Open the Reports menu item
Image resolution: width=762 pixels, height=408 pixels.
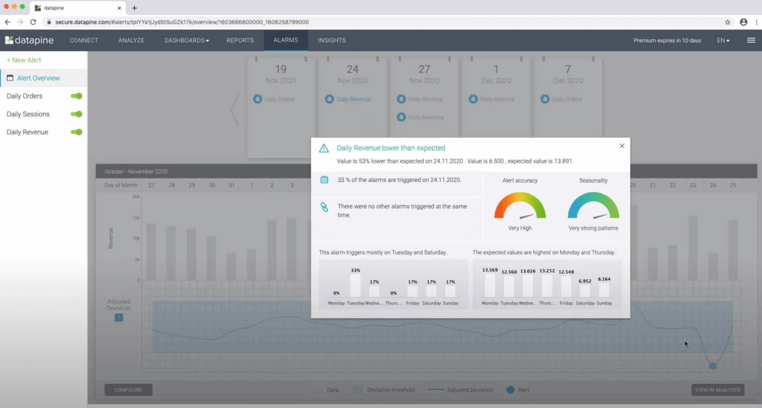239,40
